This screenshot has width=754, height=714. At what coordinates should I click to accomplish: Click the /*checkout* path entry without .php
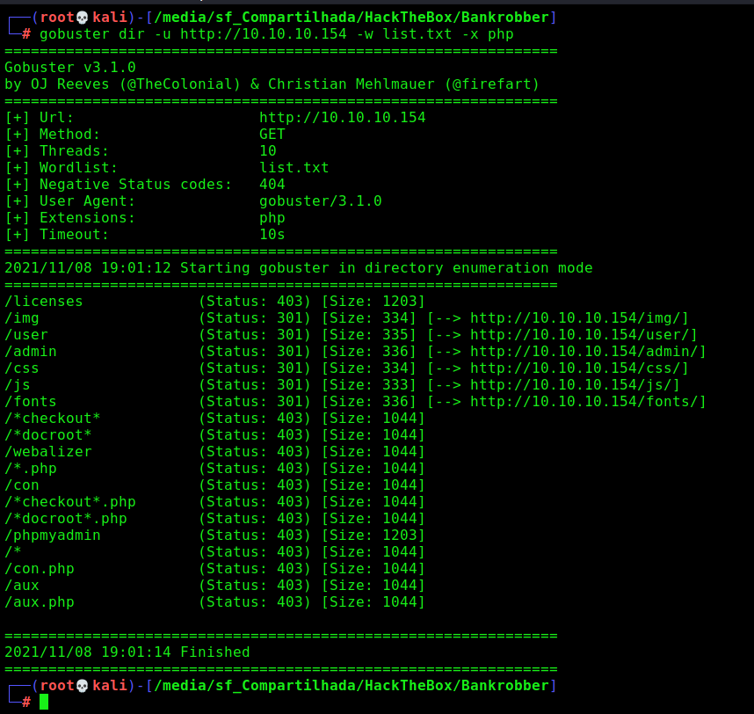(x=53, y=419)
